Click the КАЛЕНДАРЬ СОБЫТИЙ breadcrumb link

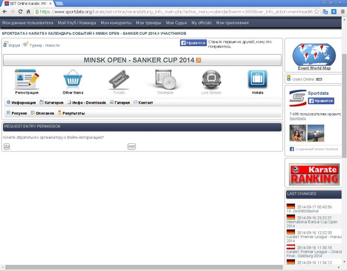tap(70, 33)
